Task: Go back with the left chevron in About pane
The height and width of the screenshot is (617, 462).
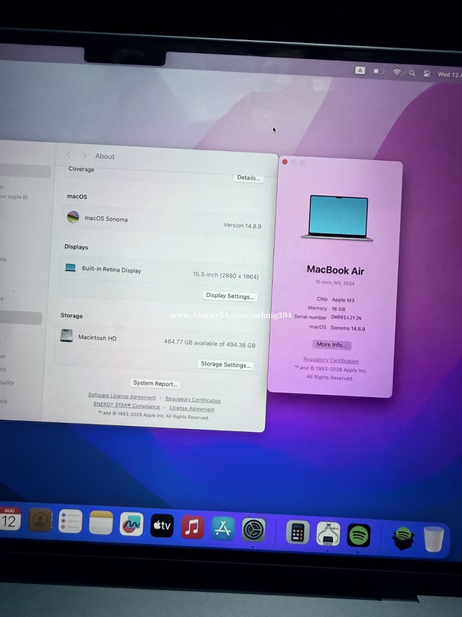Action: [x=68, y=154]
